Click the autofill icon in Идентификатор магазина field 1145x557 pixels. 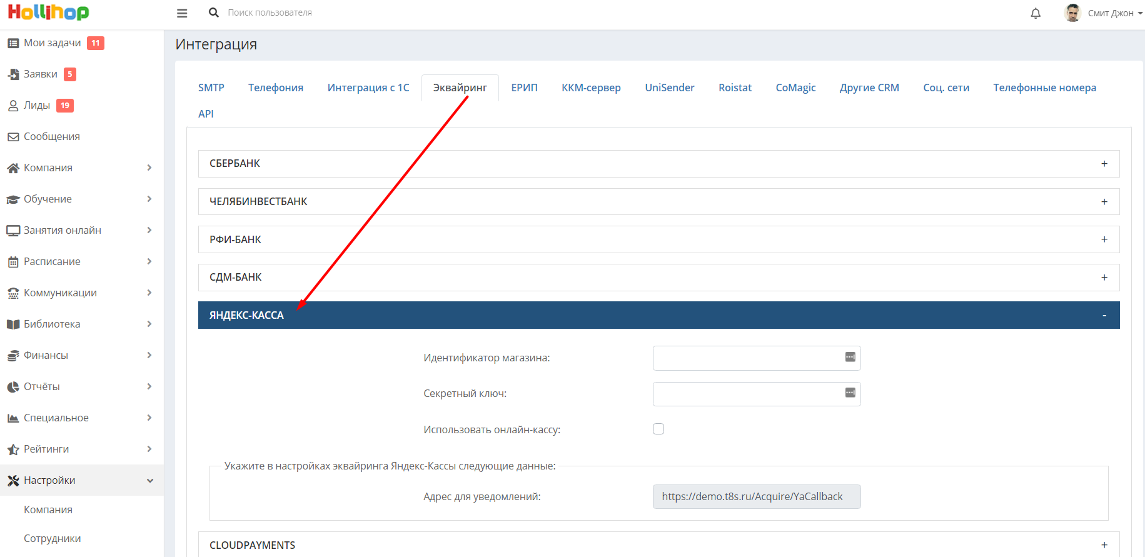tap(850, 357)
